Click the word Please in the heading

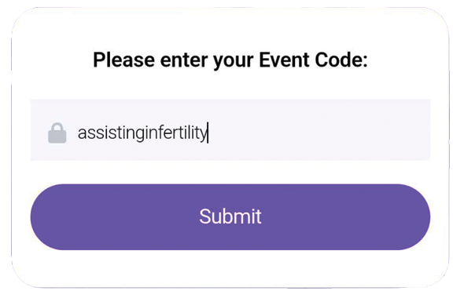(x=123, y=60)
